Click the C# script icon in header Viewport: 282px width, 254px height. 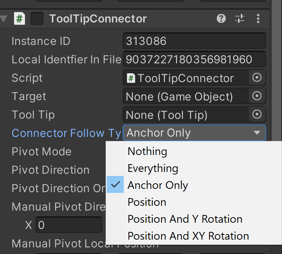point(20,18)
